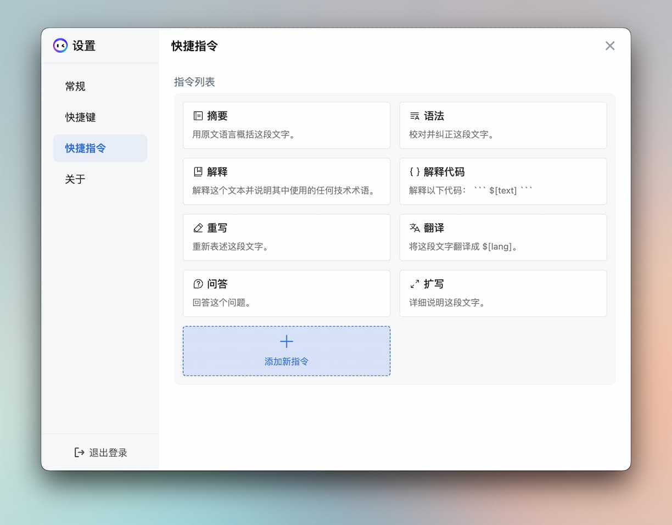Image resolution: width=672 pixels, height=525 pixels.
Task: Select the 扩写 command title
Action: [434, 284]
